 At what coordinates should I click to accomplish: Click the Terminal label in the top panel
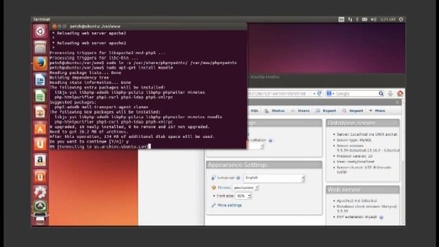(41, 19)
